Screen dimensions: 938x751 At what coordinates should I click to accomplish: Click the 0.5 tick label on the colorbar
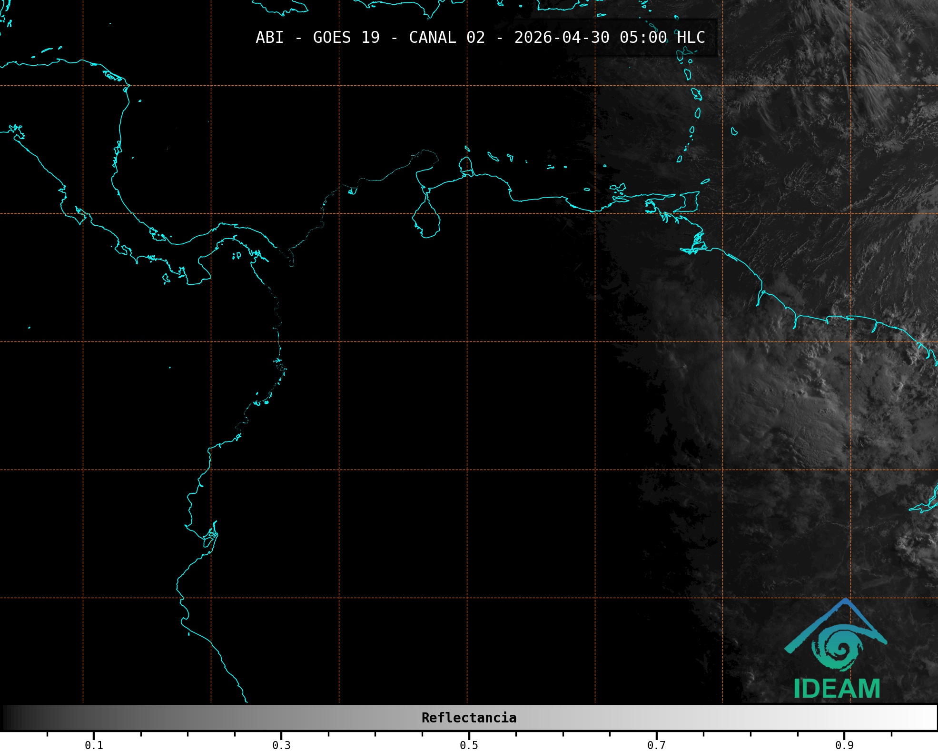[469, 745]
